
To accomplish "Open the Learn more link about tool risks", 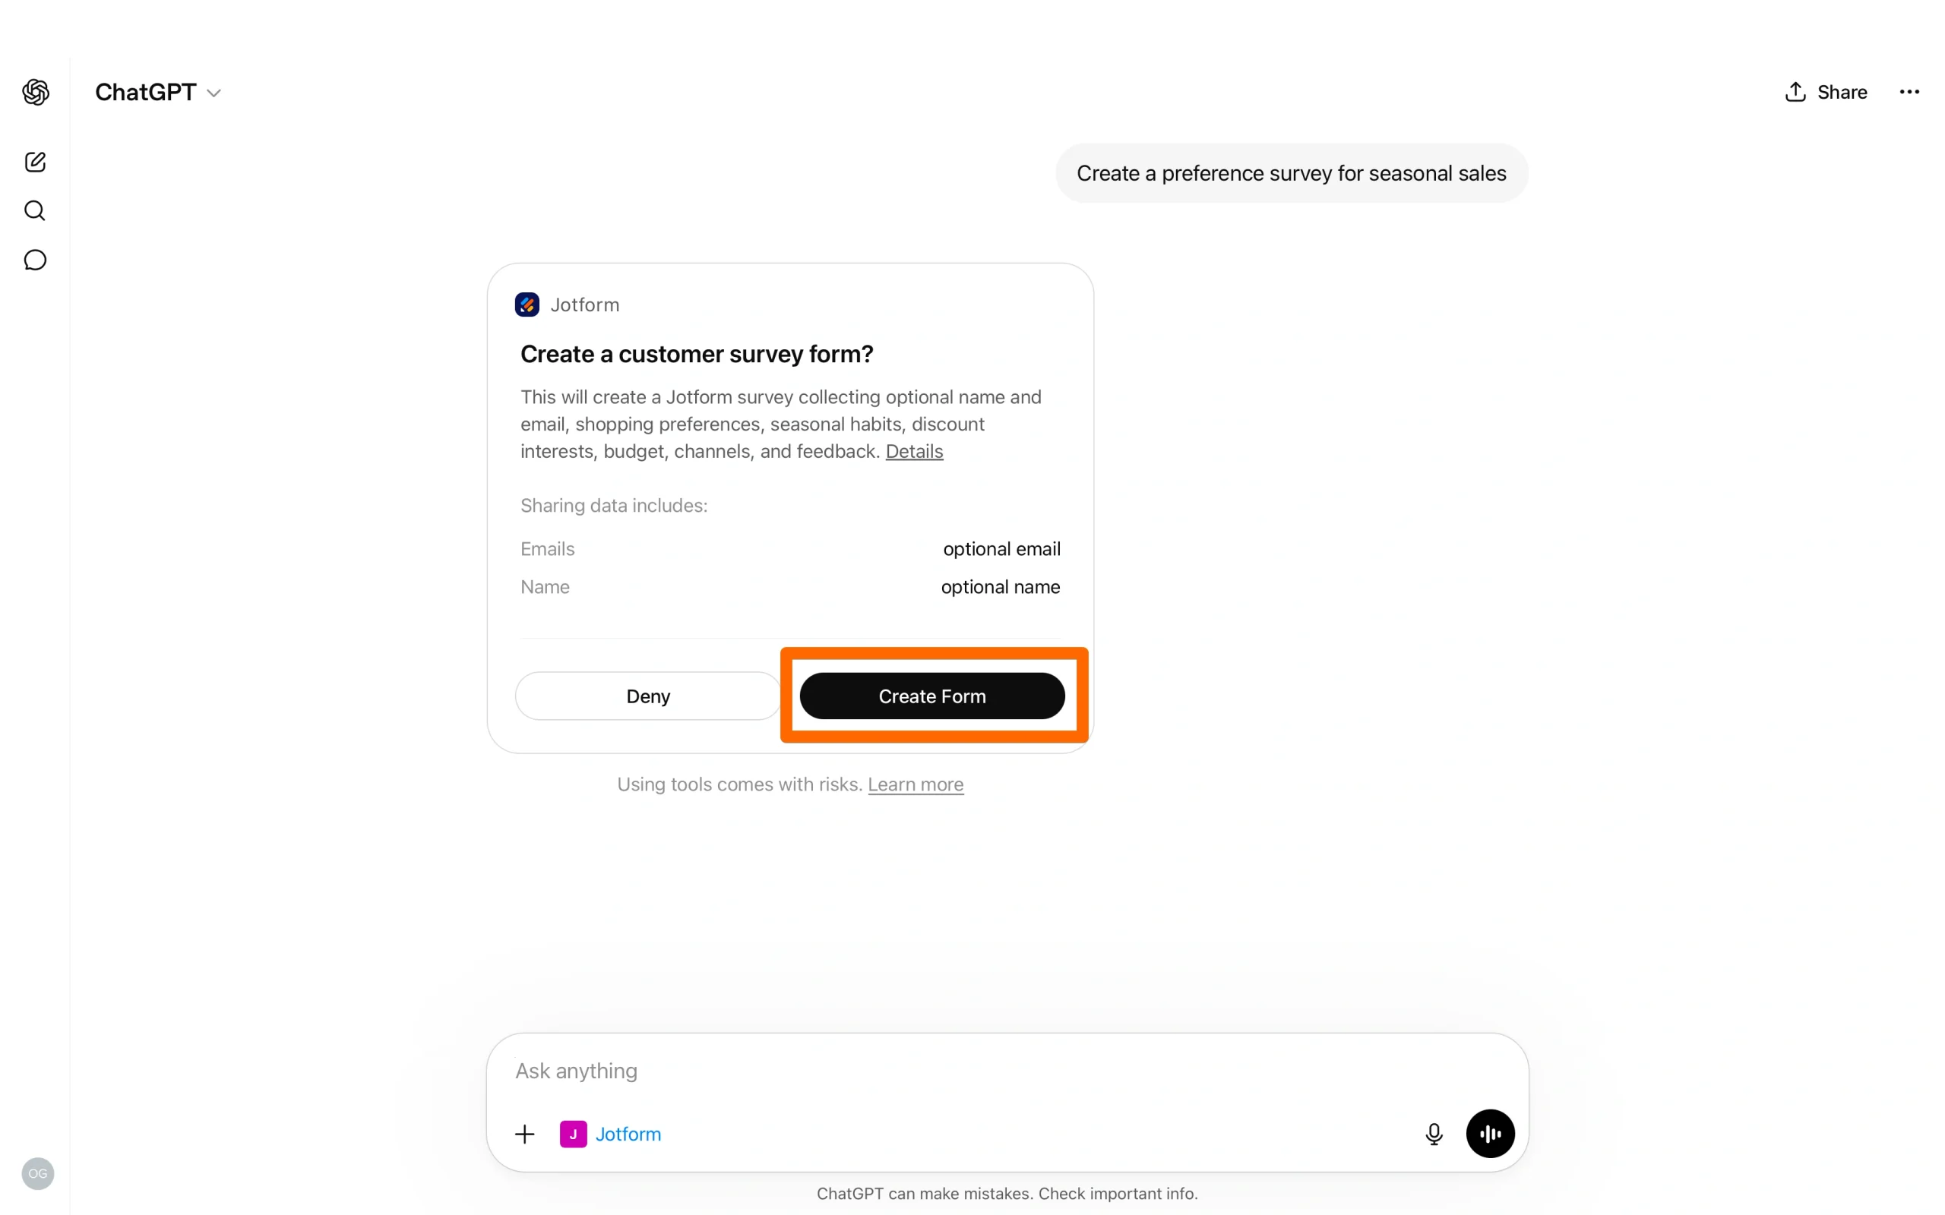I will coord(916,784).
